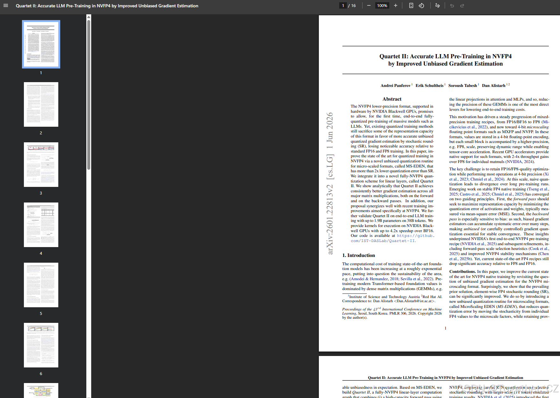Click the redo arrow icon
This screenshot has height=398, width=560.
pyautogui.click(x=462, y=5)
